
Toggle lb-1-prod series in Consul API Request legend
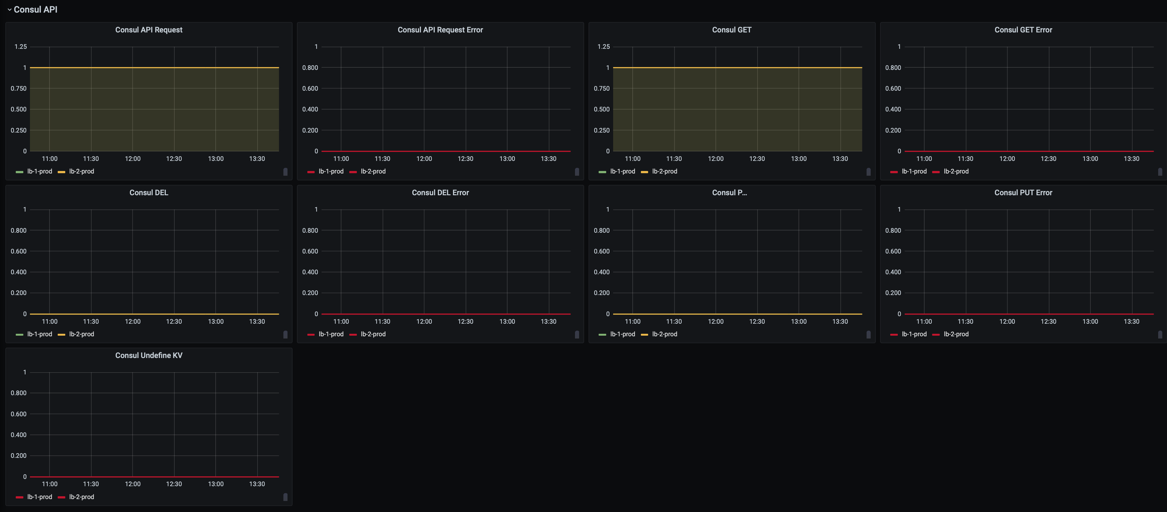(39, 171)
